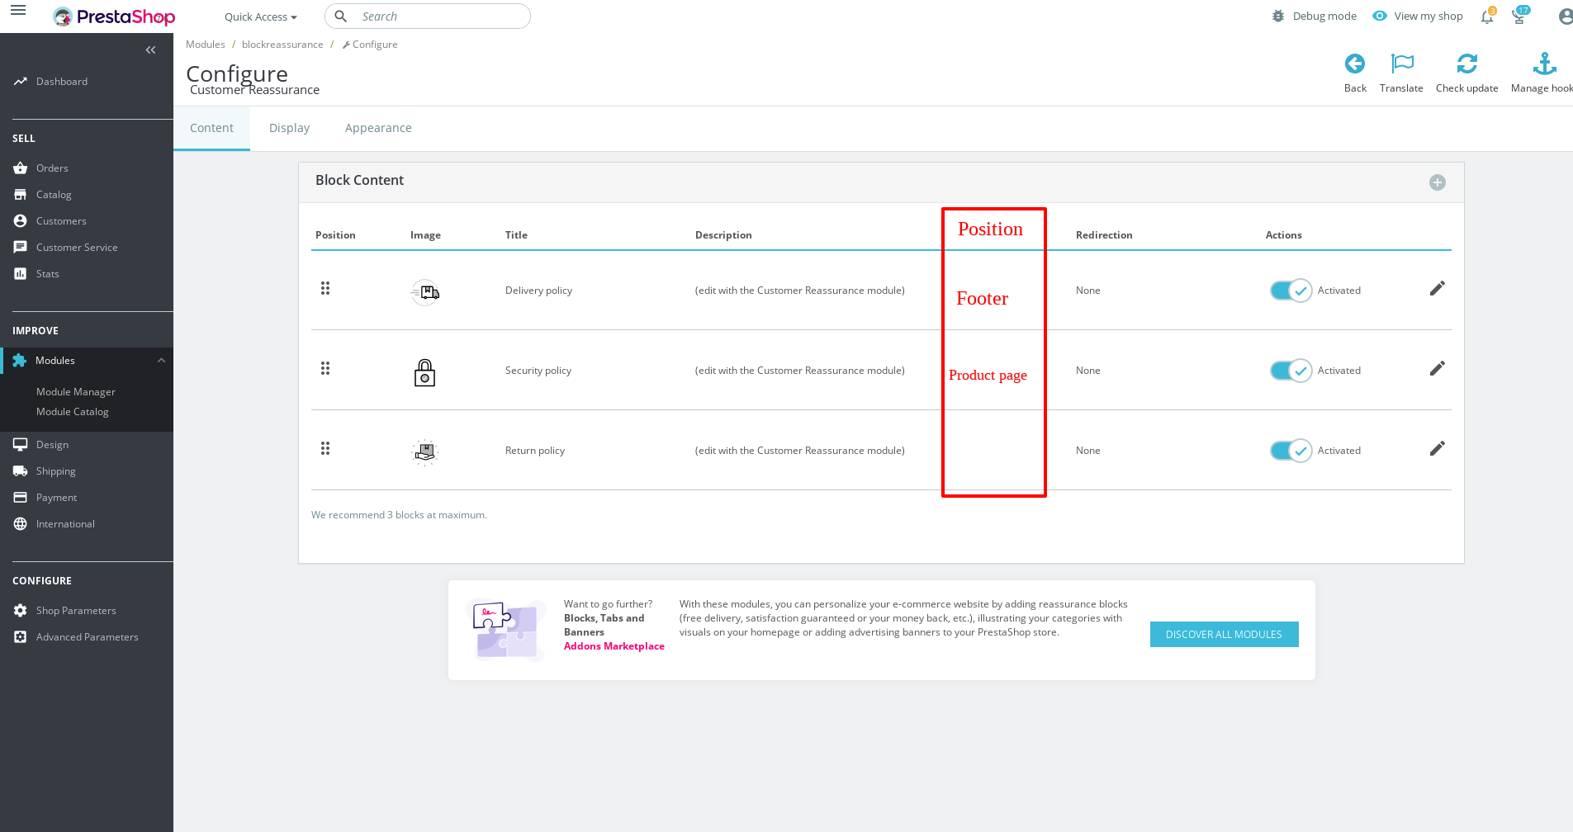Disable the Activated toggle for Delivery policy
The height and width of the screenshot is (832, 1573).
click(x=1291, y=290)
